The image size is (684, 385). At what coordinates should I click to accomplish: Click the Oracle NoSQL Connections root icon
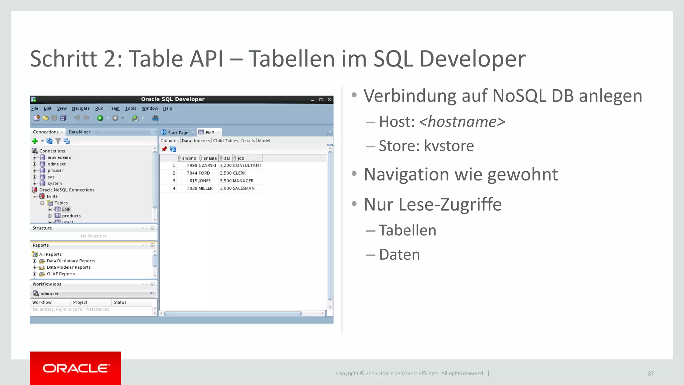34,190
